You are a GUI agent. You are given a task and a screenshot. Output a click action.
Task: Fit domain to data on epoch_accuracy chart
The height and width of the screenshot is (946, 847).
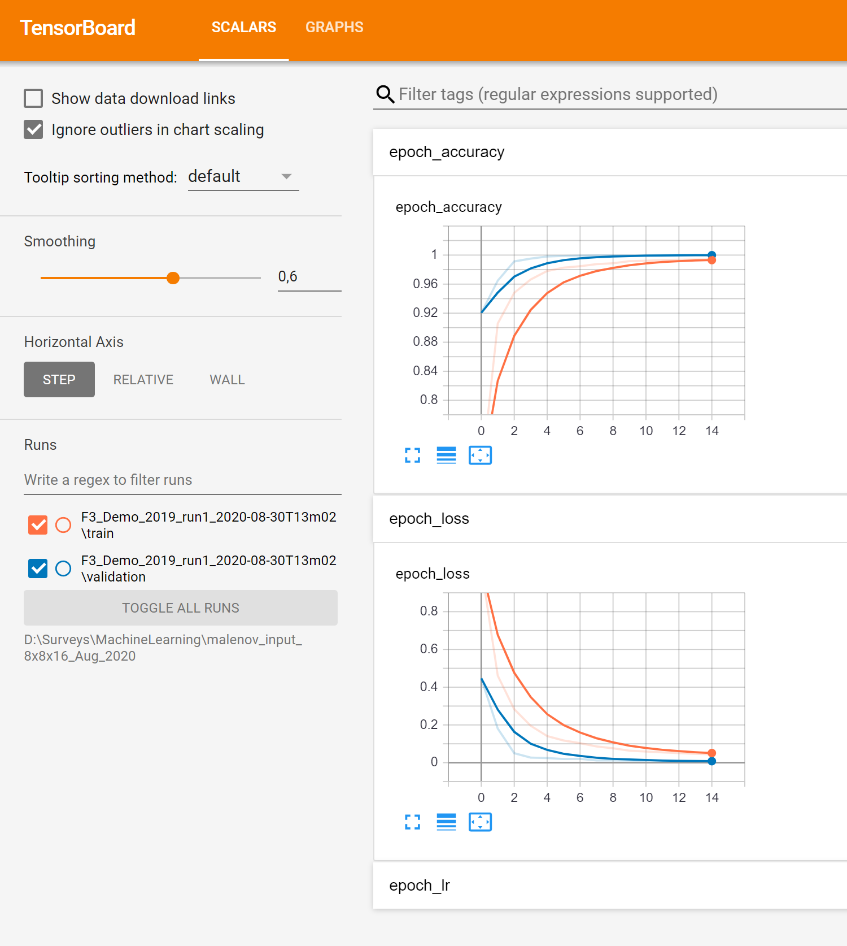coord(480,455)
